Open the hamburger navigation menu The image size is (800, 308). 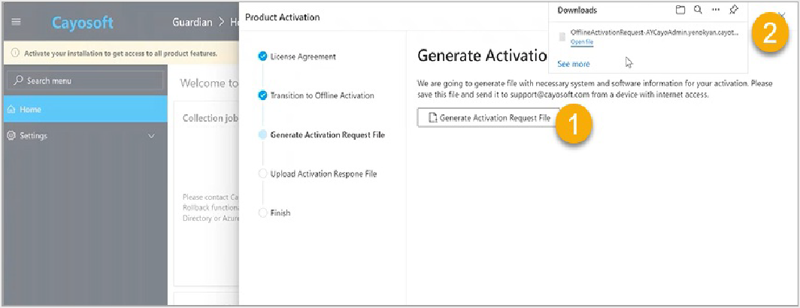tap(17, 22)
